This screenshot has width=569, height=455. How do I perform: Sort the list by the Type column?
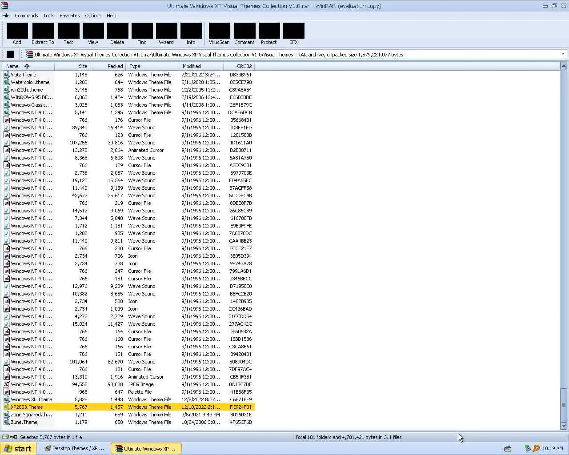[x=152, y=66]
